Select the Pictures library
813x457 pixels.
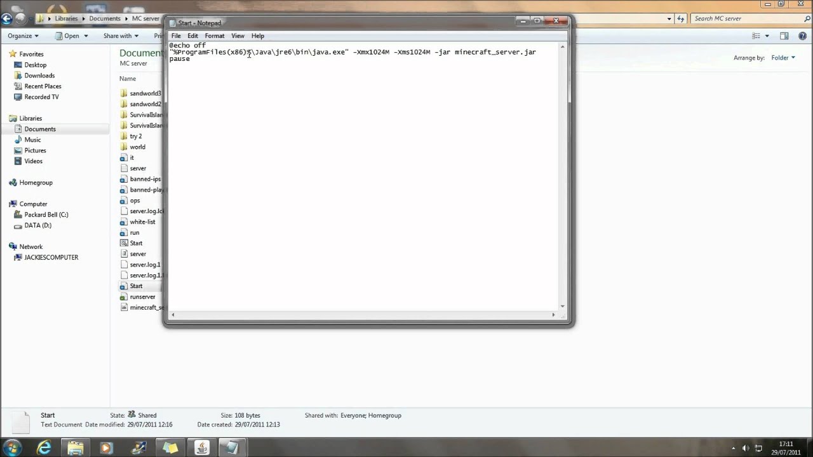35,150
